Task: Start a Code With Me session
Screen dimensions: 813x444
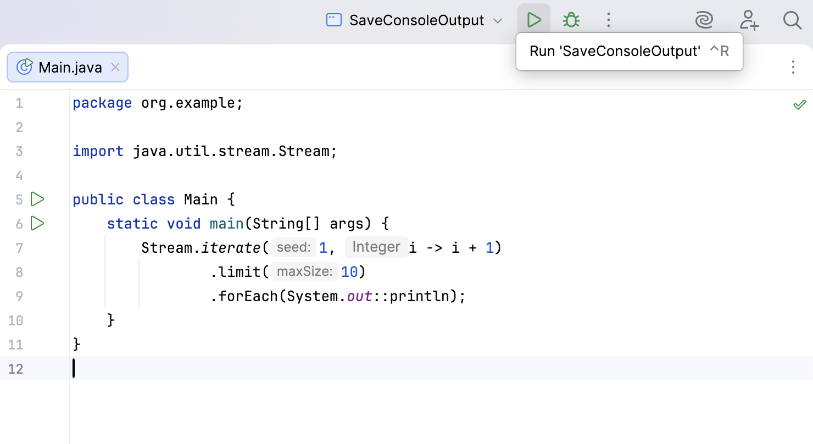Action: (749, 19)
